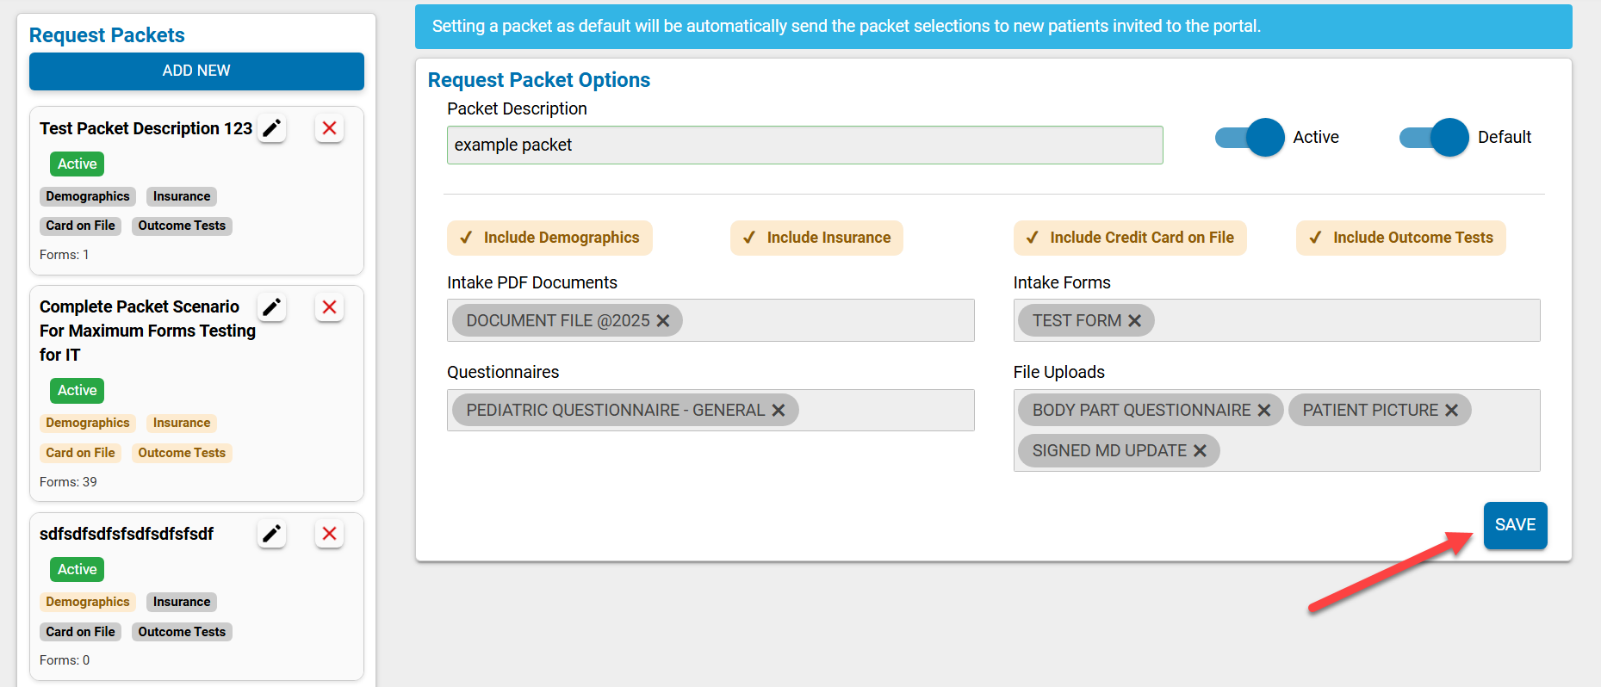Edit the Test Packet Description 123 packet
This screenshot has width=1601, height=687.
click(x=271, y=127)
